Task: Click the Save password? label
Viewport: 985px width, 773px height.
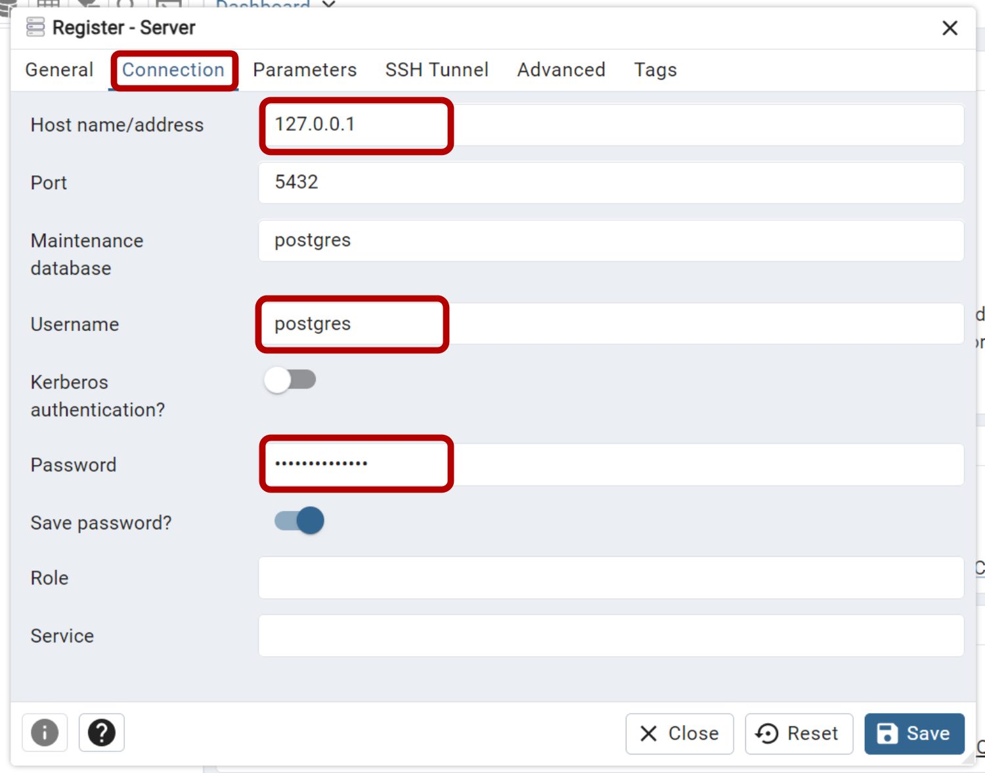Action: [x=101, y=523]
